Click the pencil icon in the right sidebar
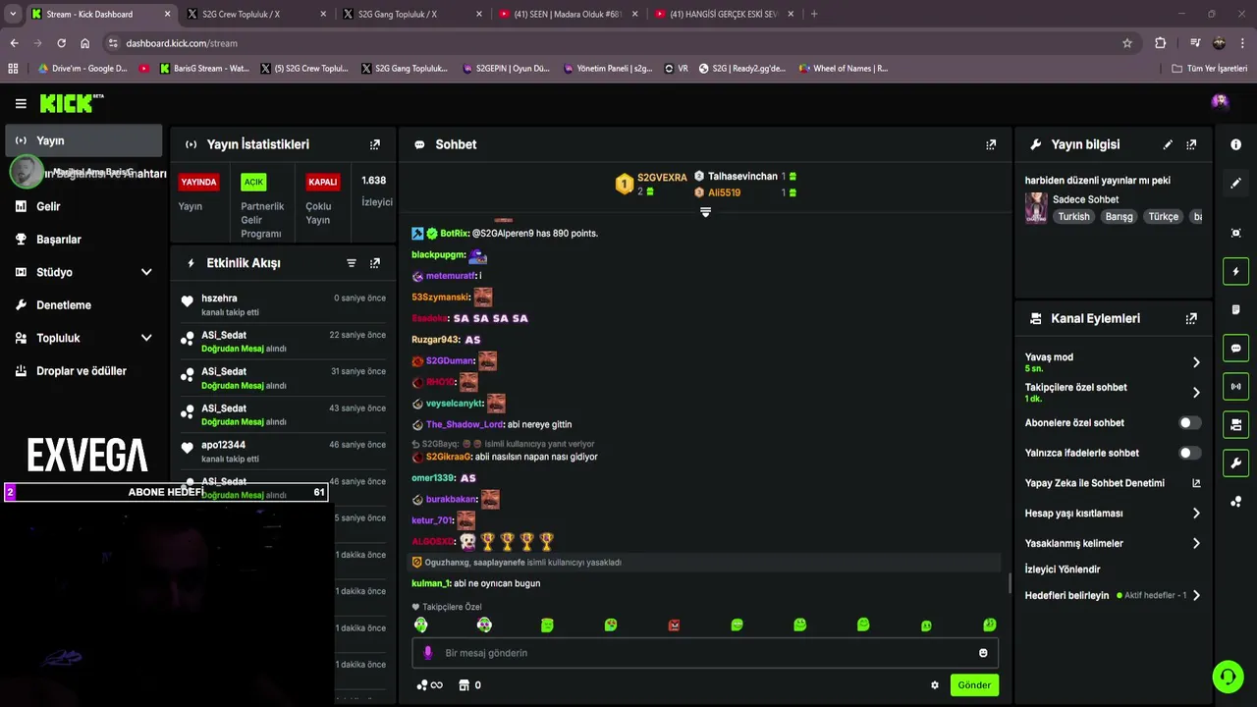The image size is (1257, 707). point(1235,183)
